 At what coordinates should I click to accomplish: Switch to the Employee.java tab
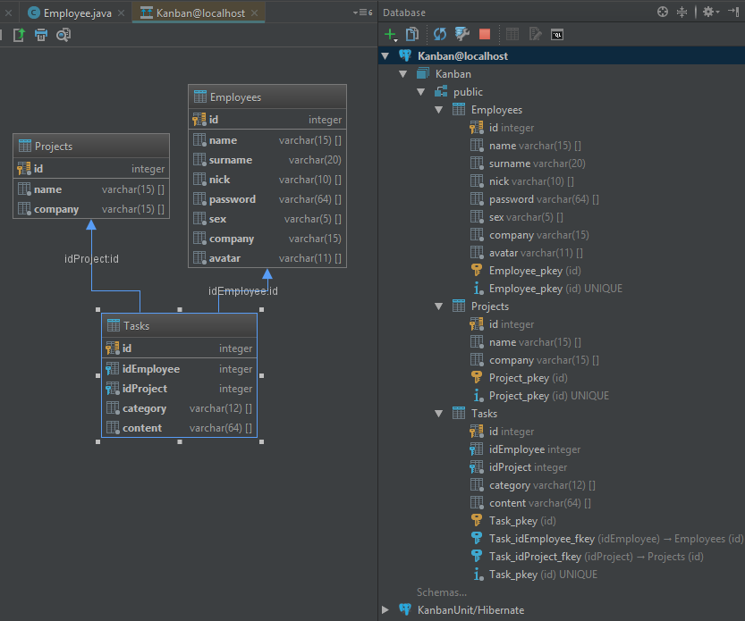point(79,13)
